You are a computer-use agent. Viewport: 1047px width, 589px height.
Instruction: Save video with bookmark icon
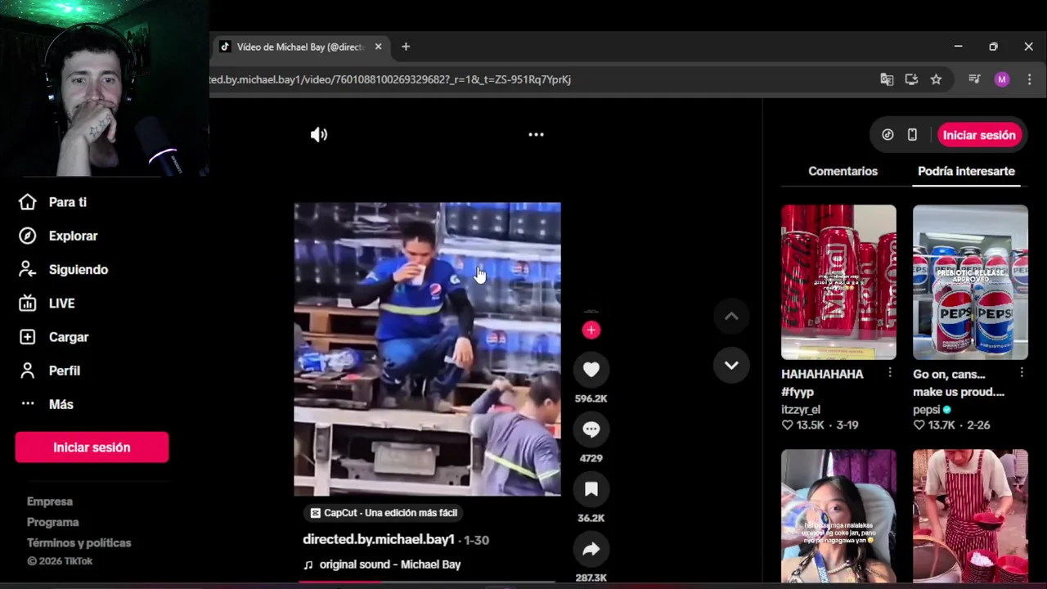point(591,489)
